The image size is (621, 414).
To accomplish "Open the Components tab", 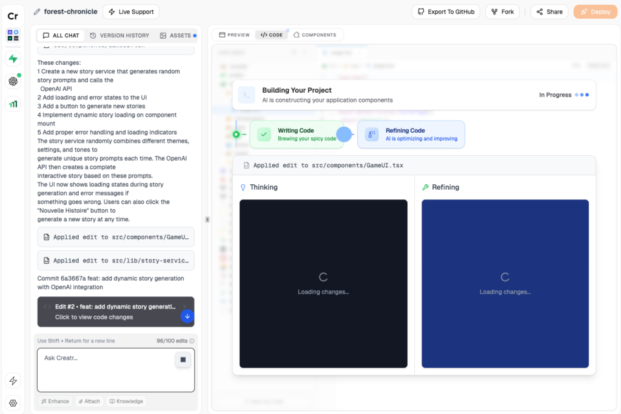I will [315, 35].
